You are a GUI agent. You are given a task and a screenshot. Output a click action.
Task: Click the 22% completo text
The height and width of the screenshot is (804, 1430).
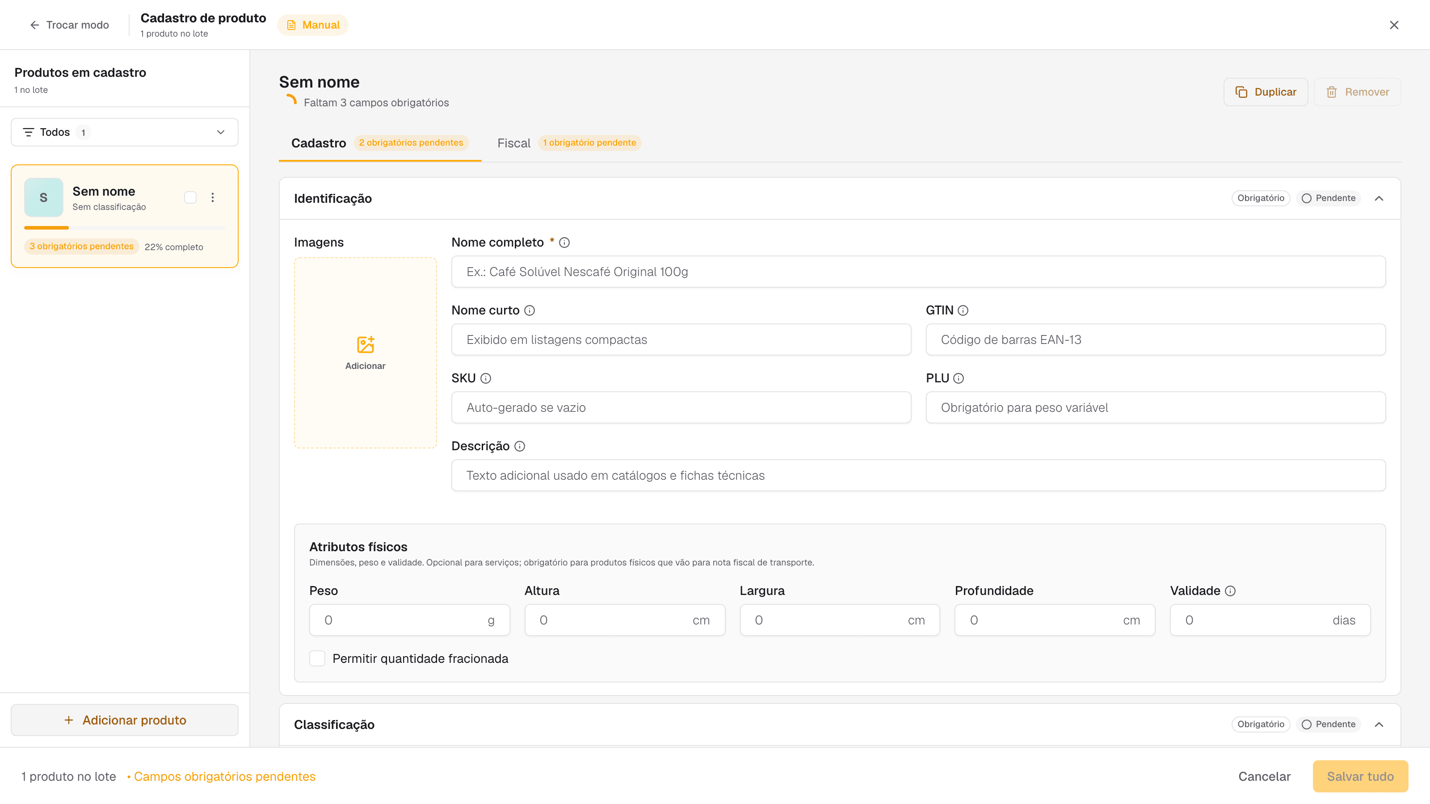[174, 247]
